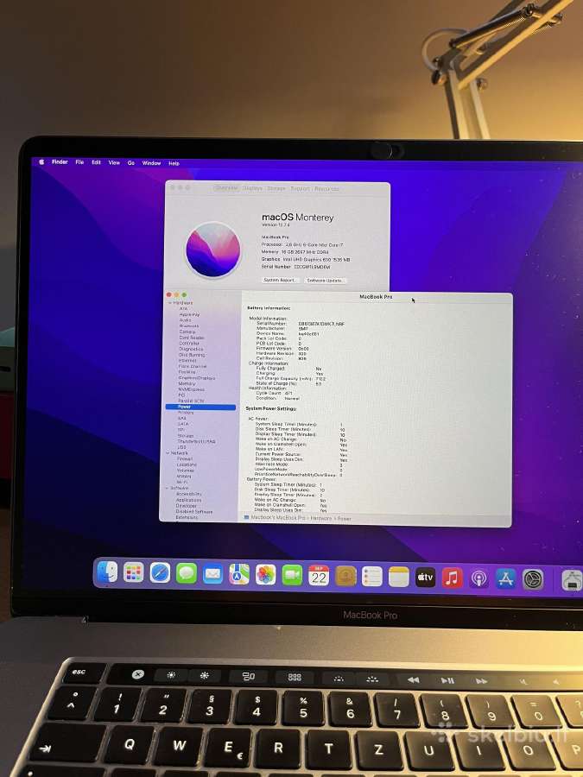Select NVMExpress in the sidebar
The image size is (583, 777).
(x=191, y=389)
